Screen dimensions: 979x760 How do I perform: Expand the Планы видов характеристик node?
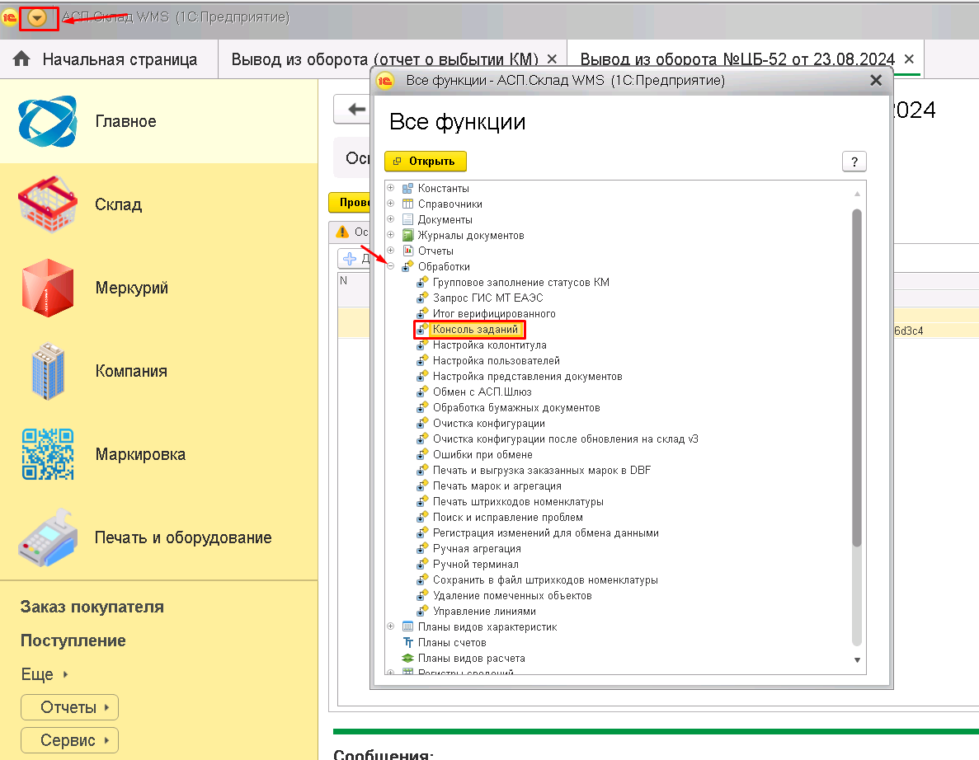tap(390, 626)
